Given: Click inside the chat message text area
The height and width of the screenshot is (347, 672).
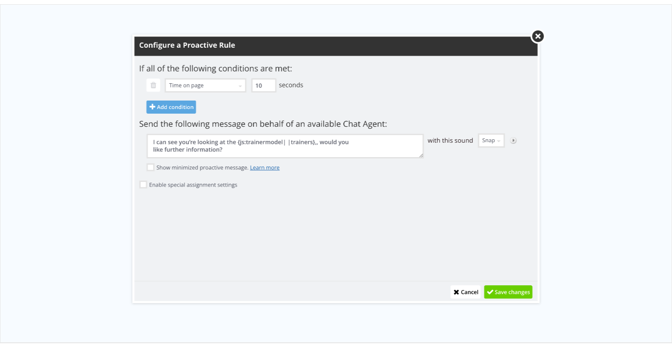Looking at the screenshot, I should point(285,146).
